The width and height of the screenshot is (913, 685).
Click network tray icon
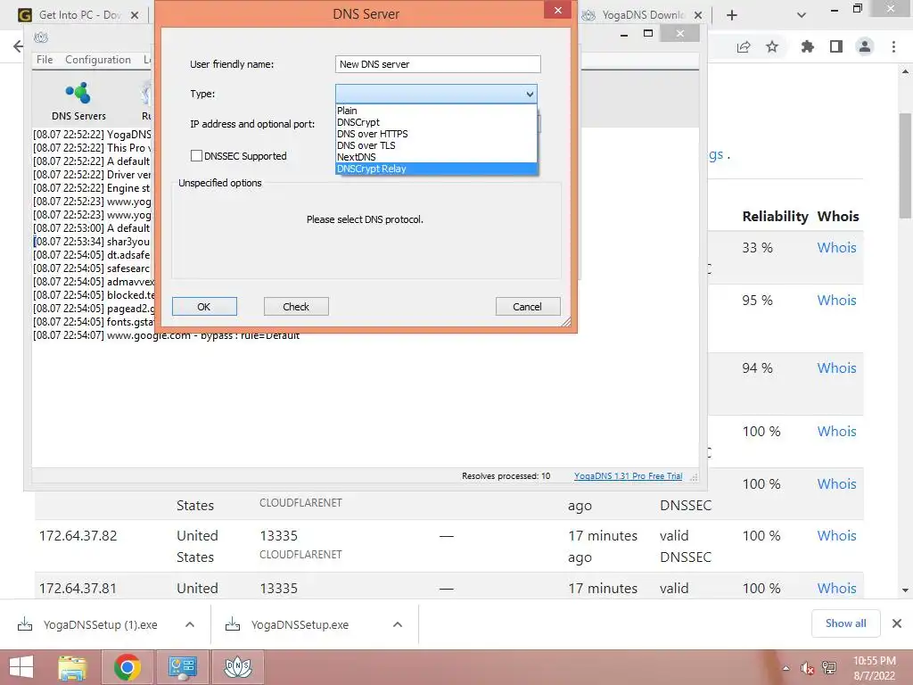(x=829, y=668)
